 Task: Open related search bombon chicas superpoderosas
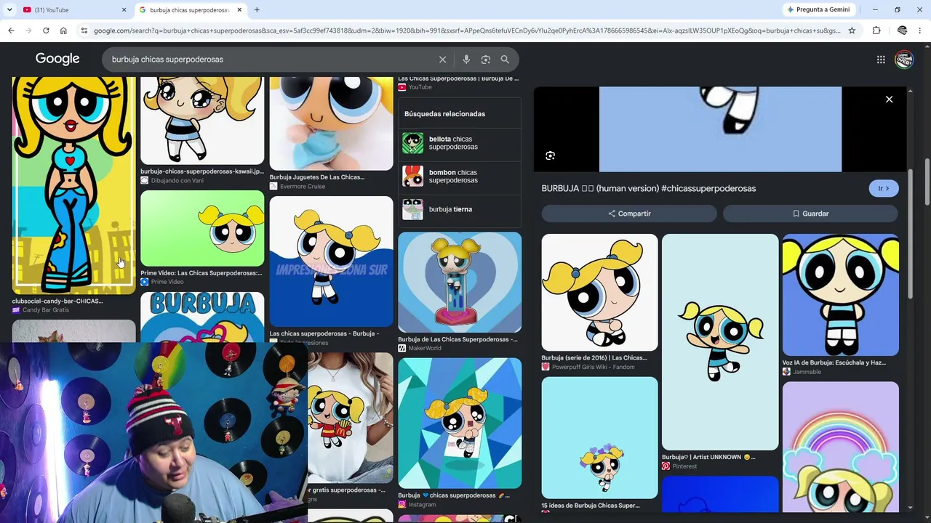pos(460,177)
